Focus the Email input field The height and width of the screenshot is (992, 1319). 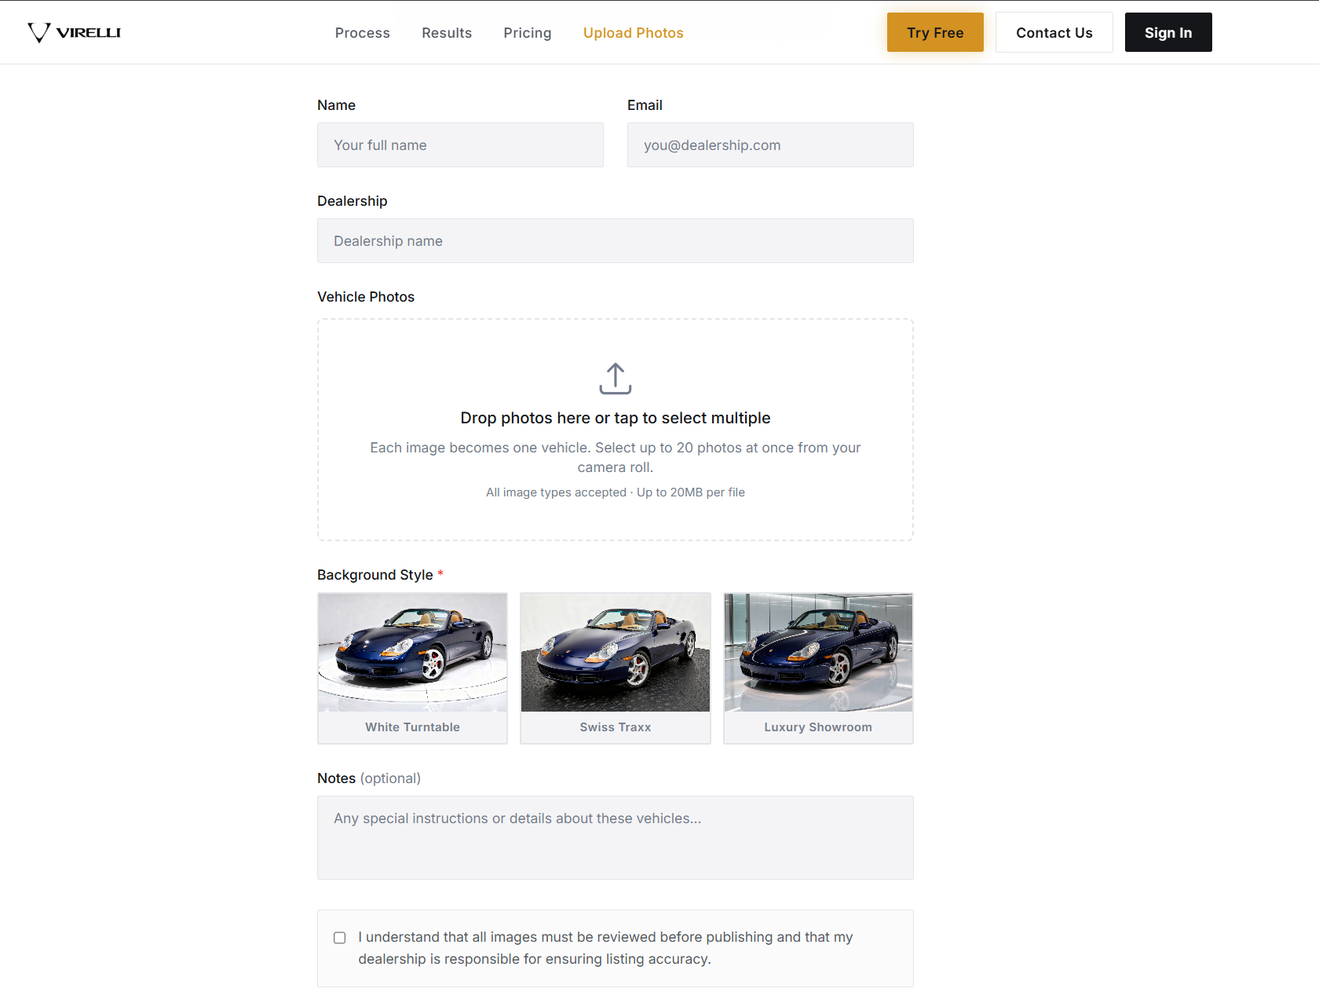[x=770, y=145]
